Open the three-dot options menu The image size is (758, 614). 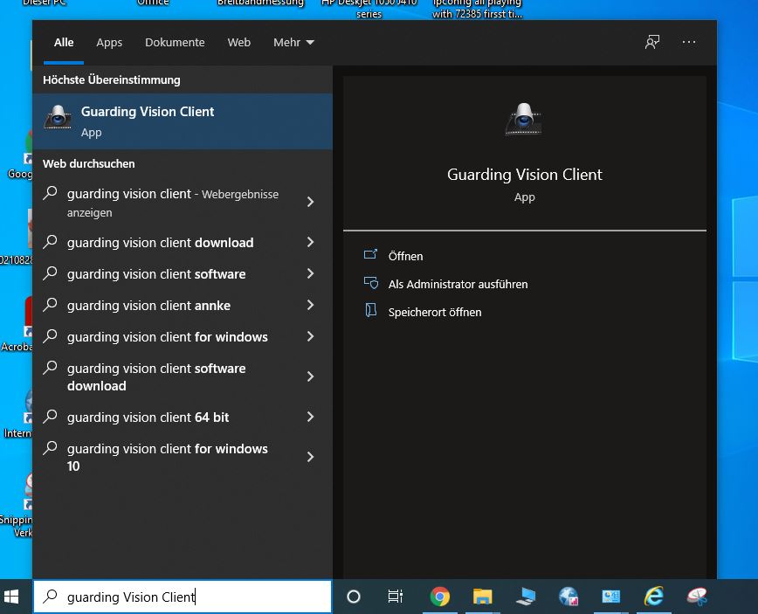(x=689, y=42)
